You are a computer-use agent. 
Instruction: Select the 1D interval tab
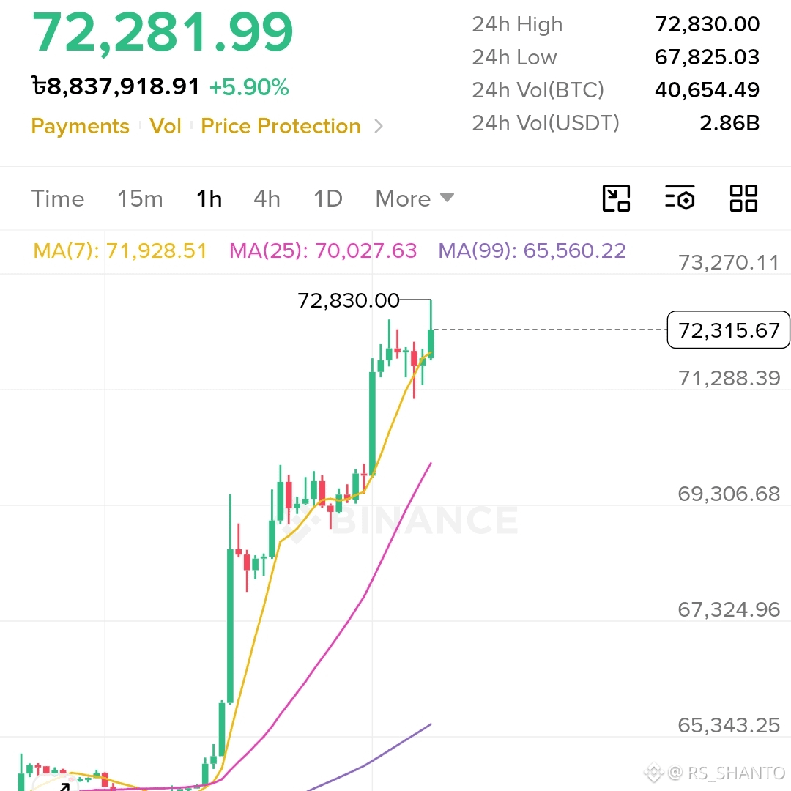click(x=328, y=198)
